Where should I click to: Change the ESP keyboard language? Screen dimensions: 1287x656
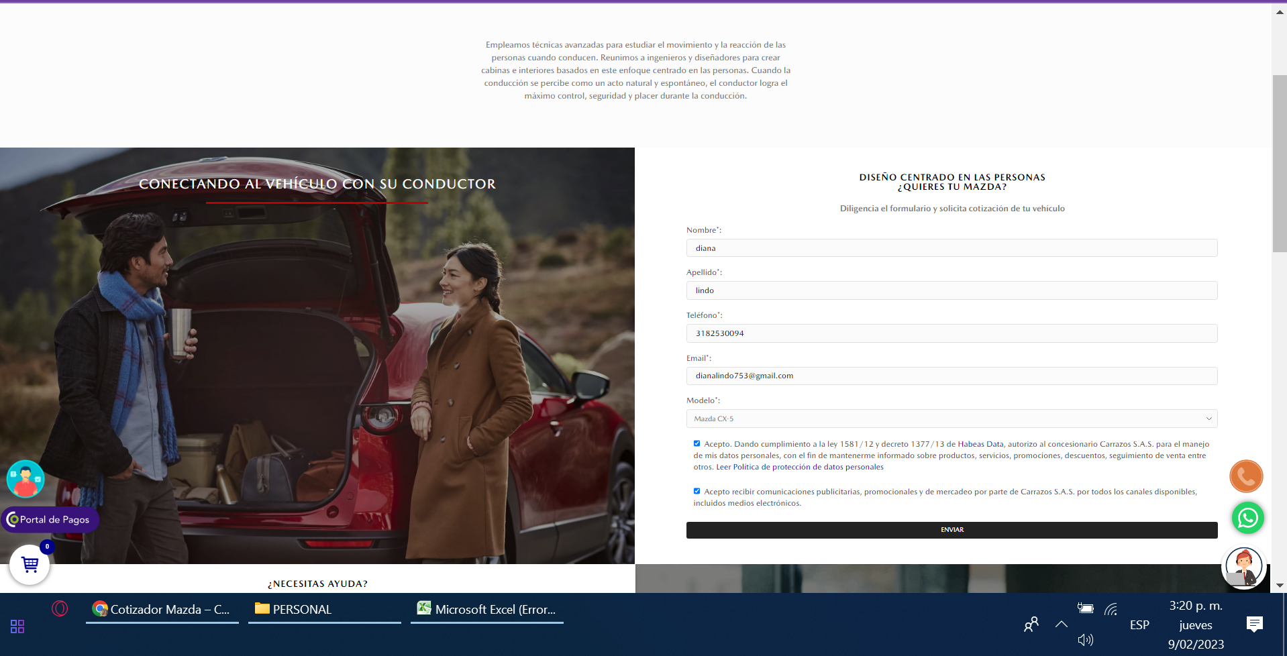click(x=1139, y=624)
